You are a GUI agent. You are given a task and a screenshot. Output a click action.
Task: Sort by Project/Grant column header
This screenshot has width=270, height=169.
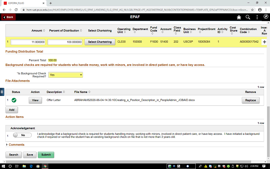pyautogui.click(x=206, y=30)
